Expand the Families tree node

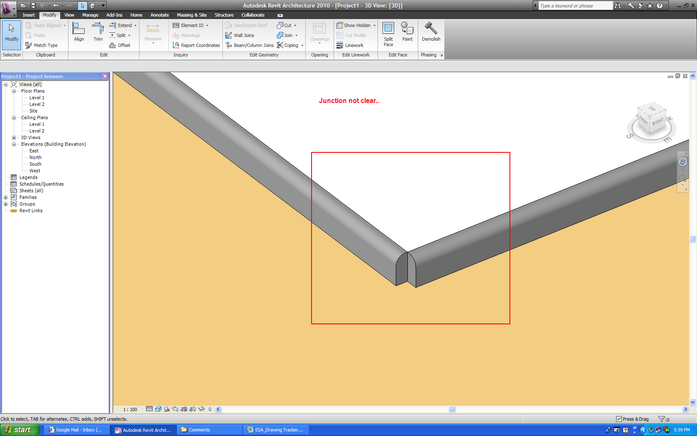tap(6, 197)
